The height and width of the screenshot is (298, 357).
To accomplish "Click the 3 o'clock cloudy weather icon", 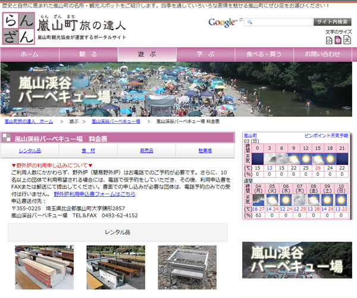I will 268,159.
